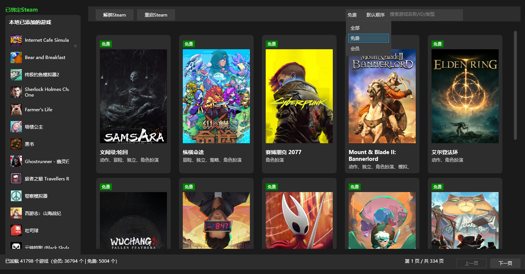Open the 赛博朋克 2077 cover art
Image resolution: width=525 pixels, height=274 pixels.
pyautogui.click(x=299, y=96)
